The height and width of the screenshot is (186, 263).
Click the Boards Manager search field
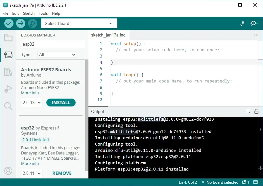tap(53, 44)
